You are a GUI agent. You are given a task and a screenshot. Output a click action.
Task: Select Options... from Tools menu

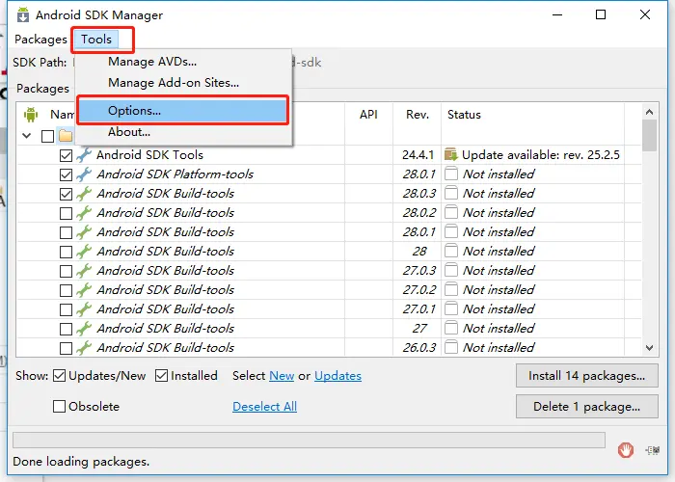coord(182,111)
